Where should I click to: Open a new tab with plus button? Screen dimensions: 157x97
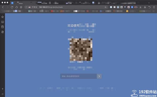click(x=149, y=3)
